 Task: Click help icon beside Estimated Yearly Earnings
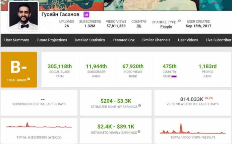(139, 132)
